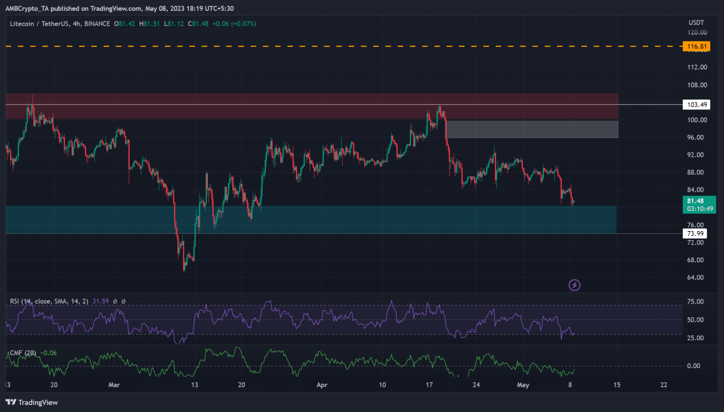This screenshot has height=412, width=724.
Task: Click the 'Apr' label on time axis
Action: tap(322, 385)
